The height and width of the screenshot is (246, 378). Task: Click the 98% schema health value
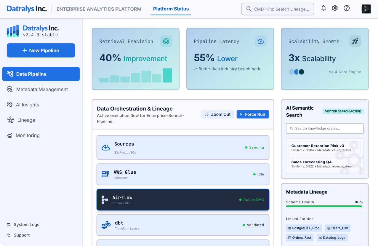click(359, 202)
